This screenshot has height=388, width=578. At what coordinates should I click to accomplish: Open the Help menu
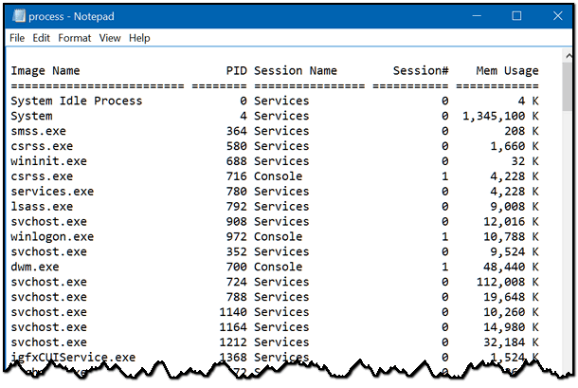(139, 38)
